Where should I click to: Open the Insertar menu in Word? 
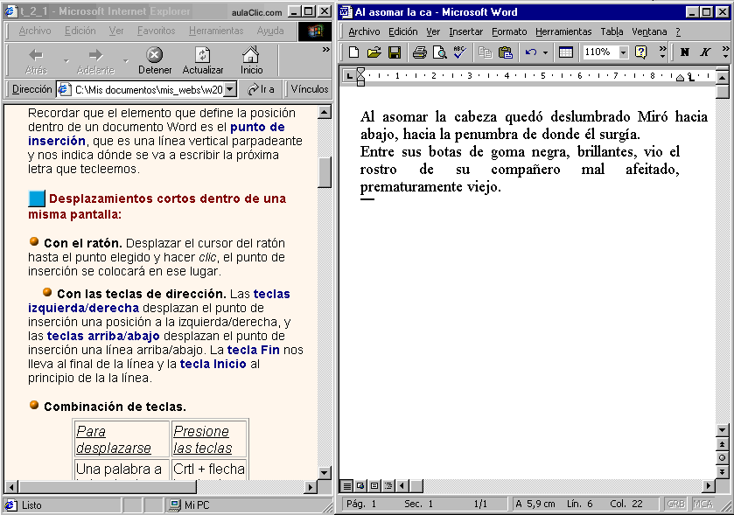pyautogui.click(x=465, y=31)
